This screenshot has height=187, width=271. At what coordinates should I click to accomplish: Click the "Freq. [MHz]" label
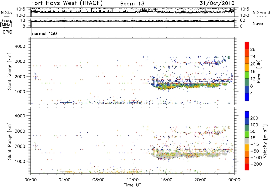[x=6, y=23]
